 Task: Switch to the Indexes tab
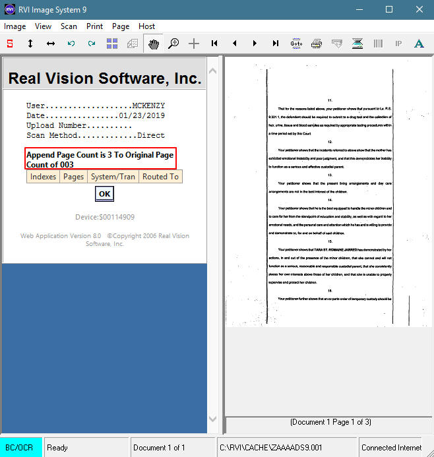point(43,177)
